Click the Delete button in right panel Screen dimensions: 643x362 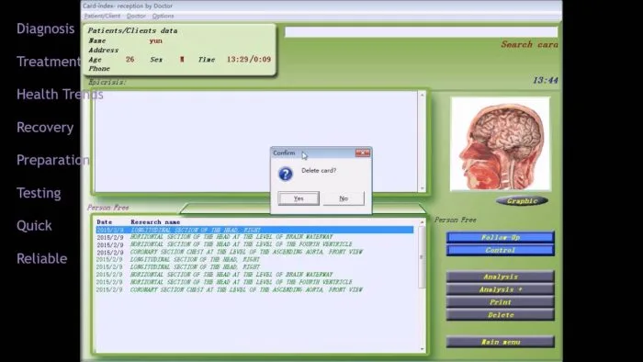point(501,315)
